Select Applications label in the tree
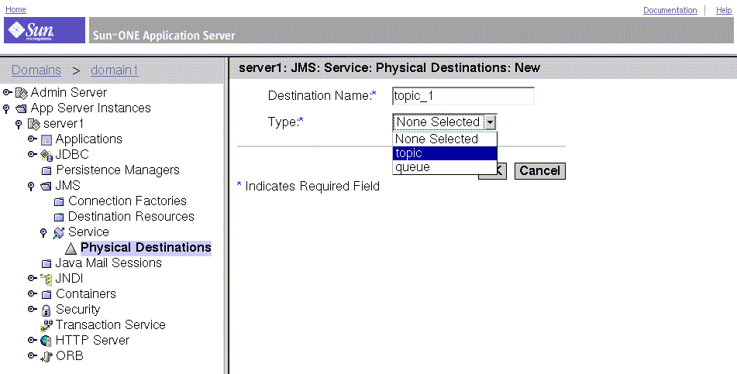This screenshot has height=374, width=737. pyautogui.click(x=89, y=139)
